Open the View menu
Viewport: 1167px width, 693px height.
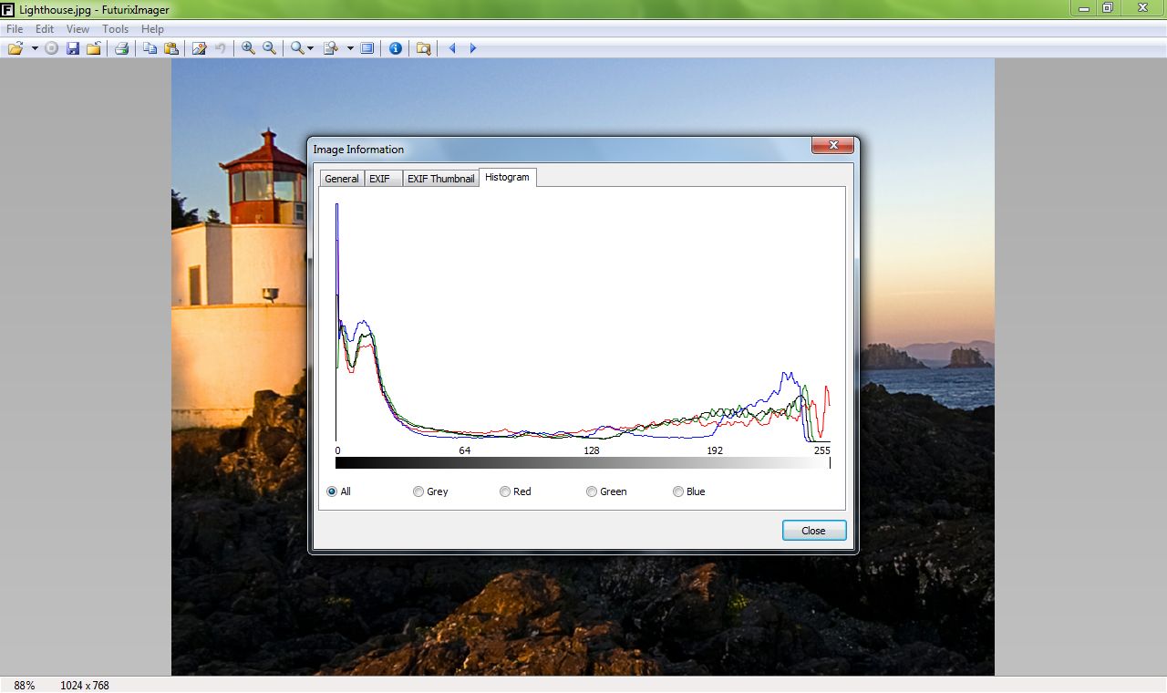click(x=77, y=29)
